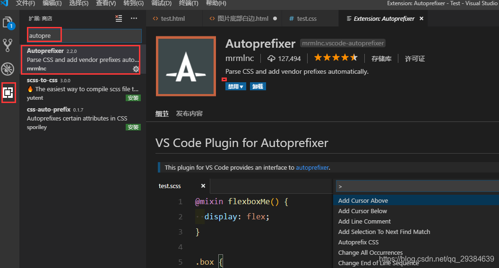This screenshot has width=499, height=268.
Task: Choose Add Cursor Above command
Action: pyautogui.click(x=416, y=200)
